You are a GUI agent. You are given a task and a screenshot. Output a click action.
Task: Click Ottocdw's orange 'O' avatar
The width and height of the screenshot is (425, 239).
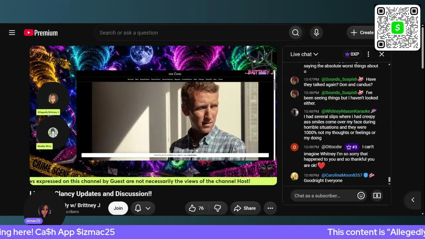295,147
